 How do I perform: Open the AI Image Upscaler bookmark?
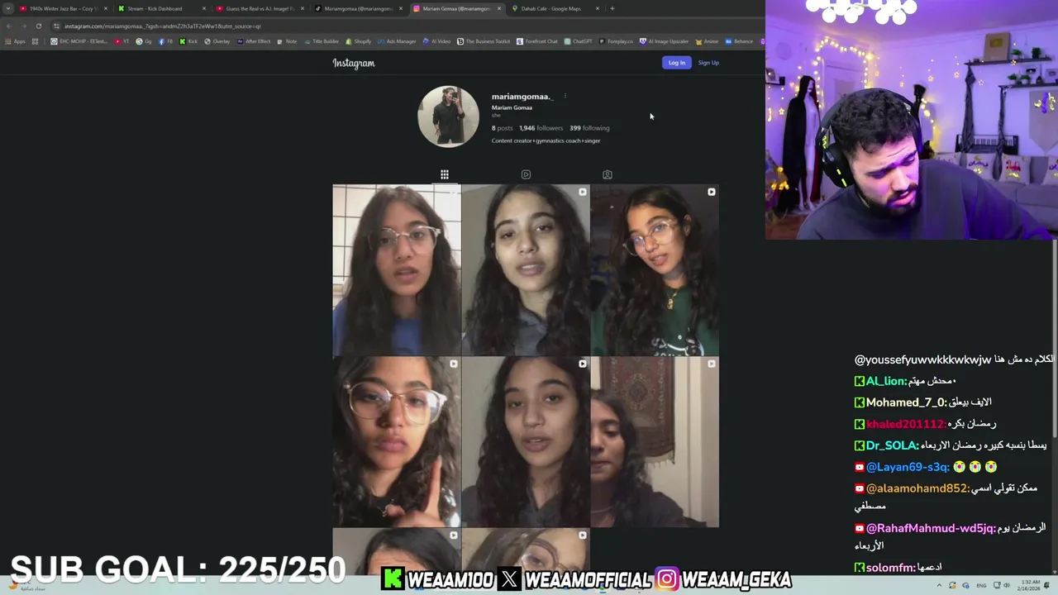tap(665, 41)
